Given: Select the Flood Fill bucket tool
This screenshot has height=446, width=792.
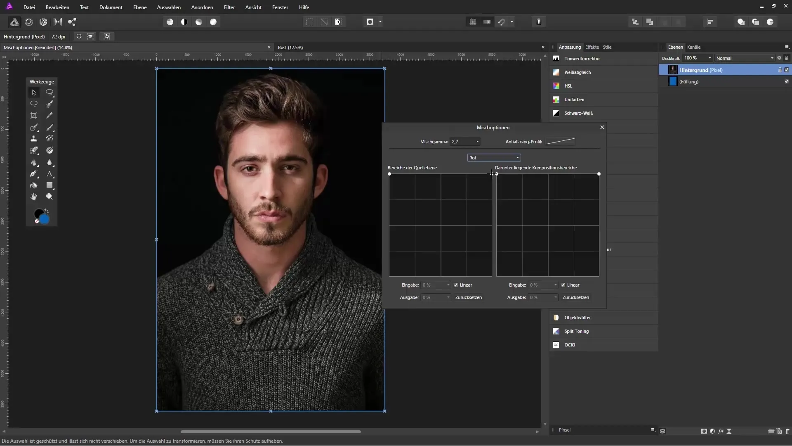Looking at the screenshot, I should (34, 185).
